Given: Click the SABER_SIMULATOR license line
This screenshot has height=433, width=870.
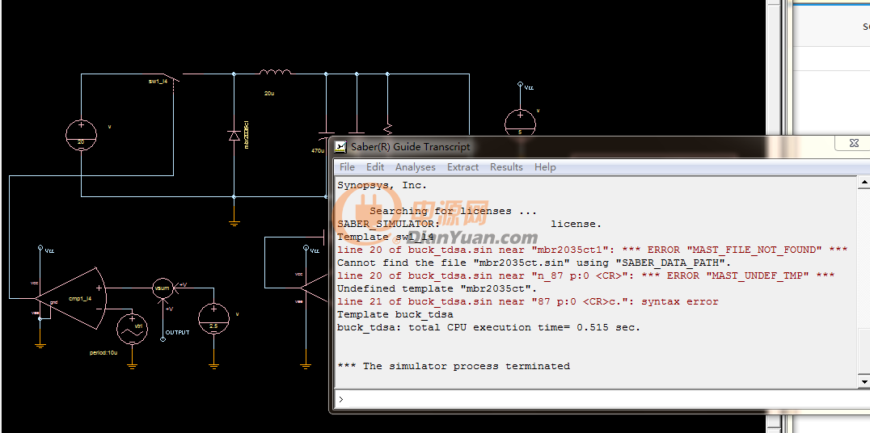Looking at the screenshot, I should coord(470,224).
